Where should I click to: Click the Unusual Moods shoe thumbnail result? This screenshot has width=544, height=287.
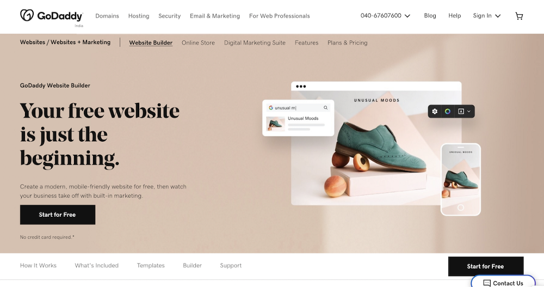point(275,124)
